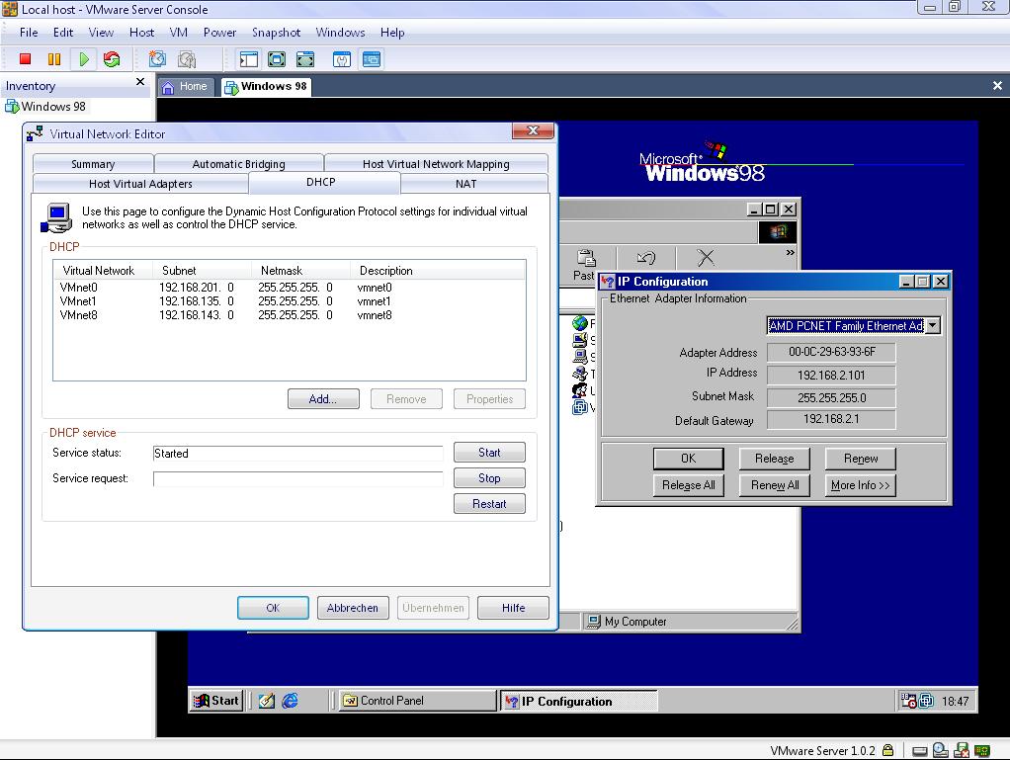This screenshot has height=760, width=1010.
Task: Expand the Windows 98 toolbar overflow chevron
Action: (x=790, y=254)
